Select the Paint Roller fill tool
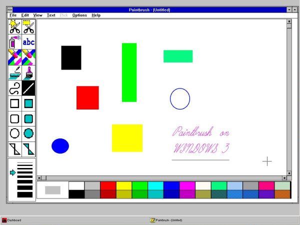Viewport: 300px width, 225px height. pos(15,72)
